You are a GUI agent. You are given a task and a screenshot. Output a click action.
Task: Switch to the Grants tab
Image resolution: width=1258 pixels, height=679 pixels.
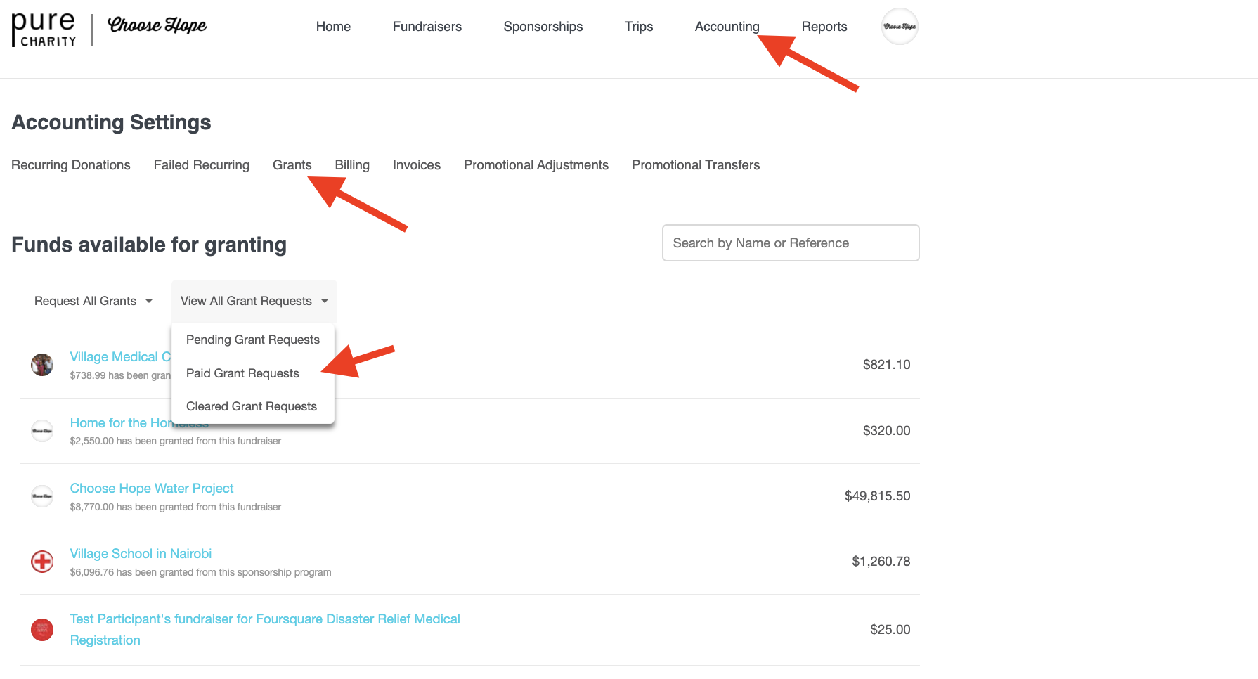pyautogui.click(x=292, y=165)
